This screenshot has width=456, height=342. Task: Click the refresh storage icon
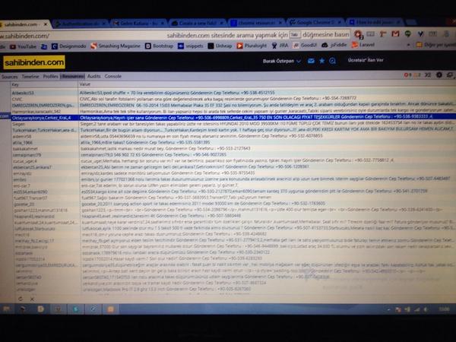pos(20,299)
